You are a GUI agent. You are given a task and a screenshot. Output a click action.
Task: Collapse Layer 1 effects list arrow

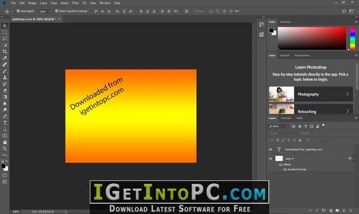pos(354,158)
